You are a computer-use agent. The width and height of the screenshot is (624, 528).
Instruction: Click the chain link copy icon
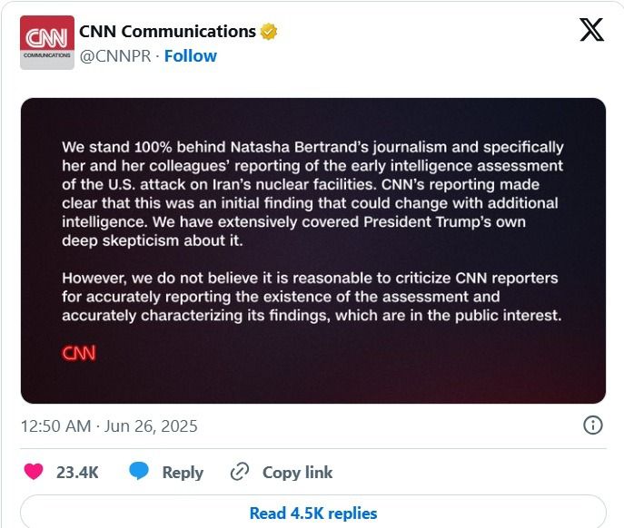point(240,472)
